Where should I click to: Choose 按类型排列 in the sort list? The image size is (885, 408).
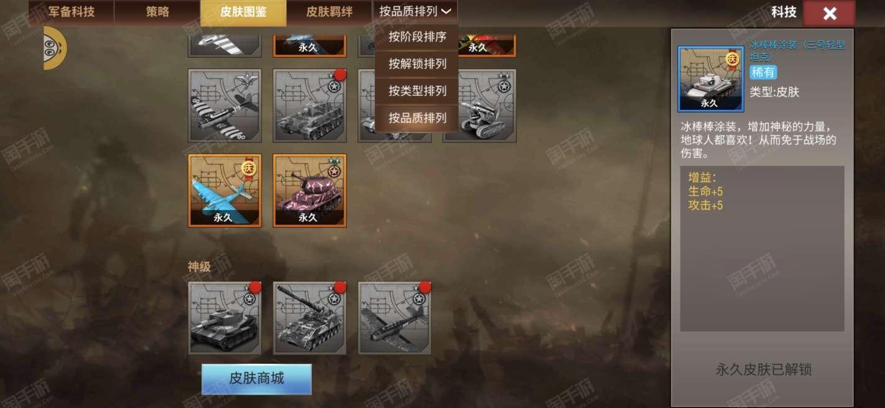(417, 91)
